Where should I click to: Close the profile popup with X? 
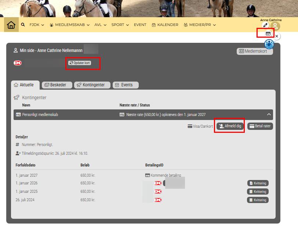277,36
